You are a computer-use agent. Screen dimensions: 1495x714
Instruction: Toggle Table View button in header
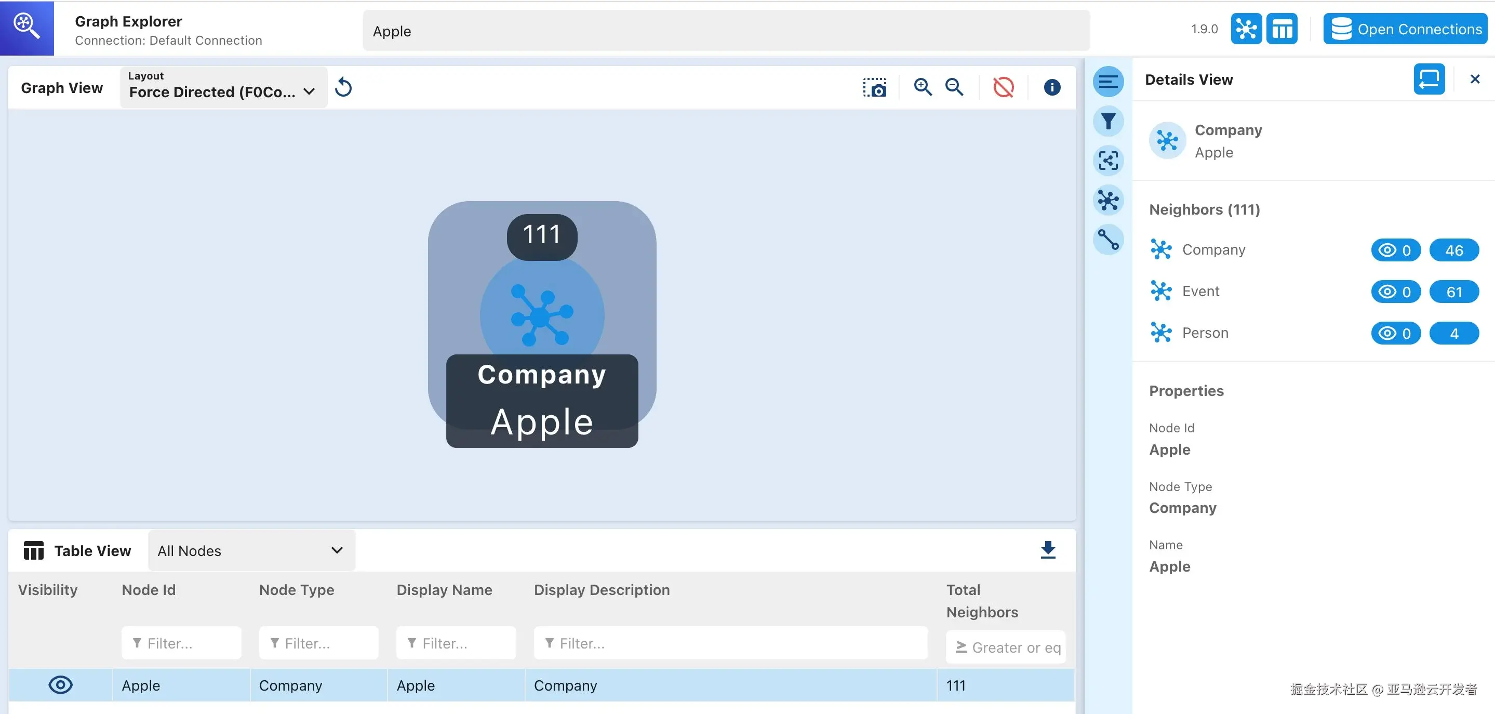1282,29
